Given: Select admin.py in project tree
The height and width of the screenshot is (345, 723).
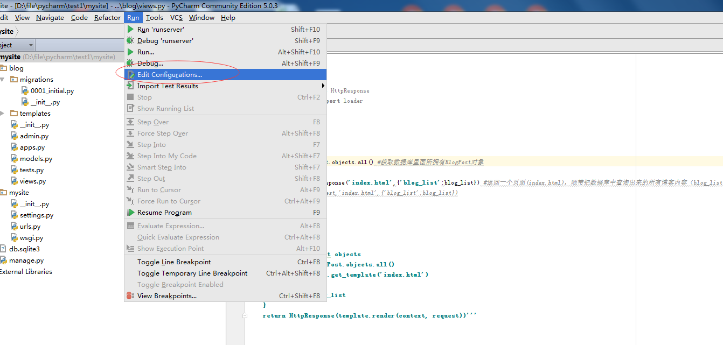Looking at the screenshot, I should (34, 136).
